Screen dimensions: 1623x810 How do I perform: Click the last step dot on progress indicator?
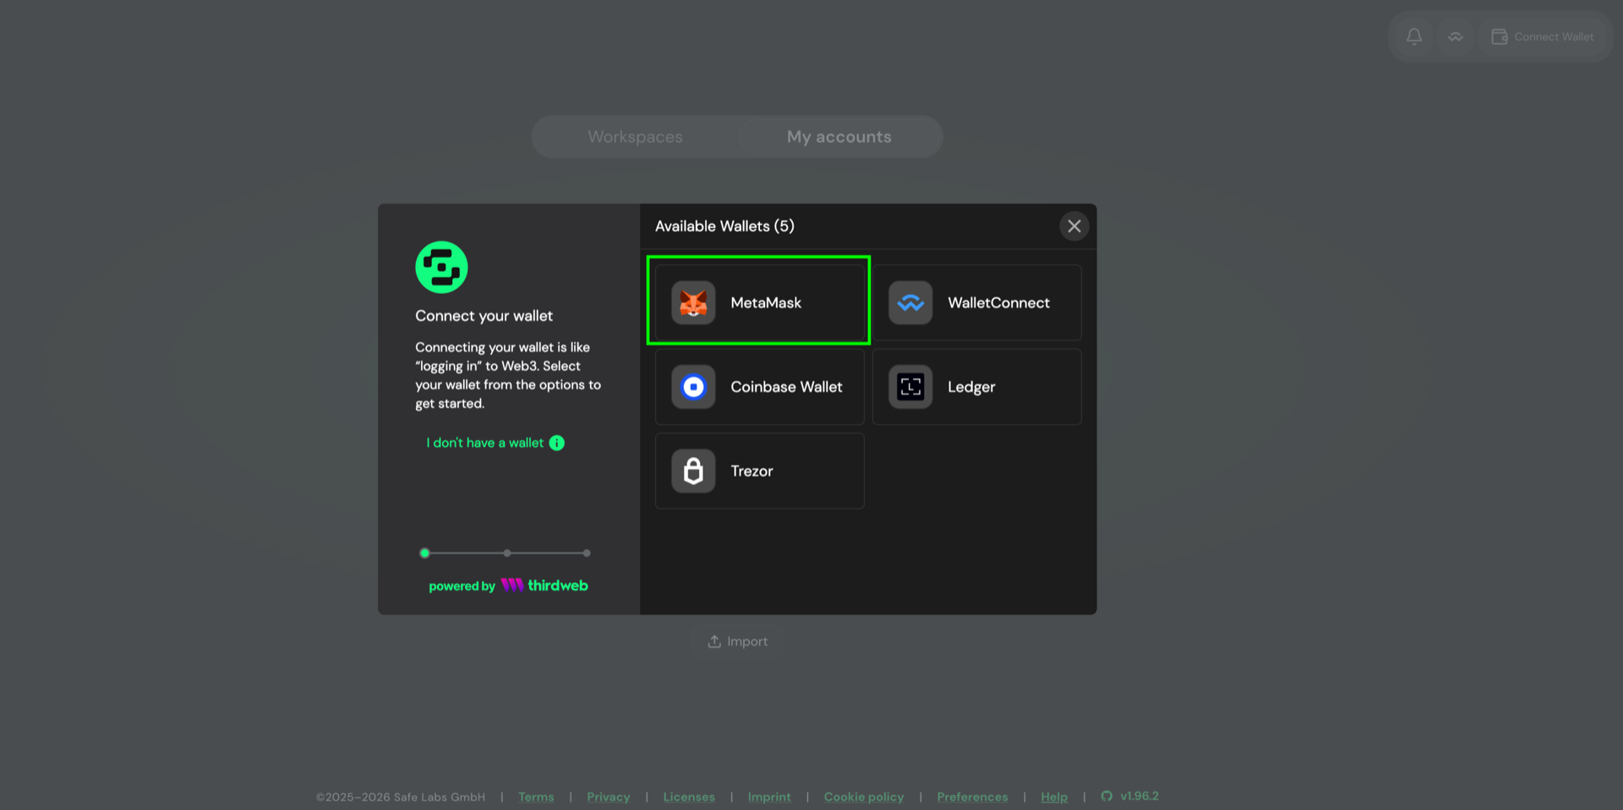(587, 553)
